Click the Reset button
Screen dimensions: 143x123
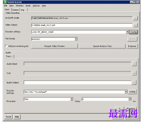(x=8, y=117)
